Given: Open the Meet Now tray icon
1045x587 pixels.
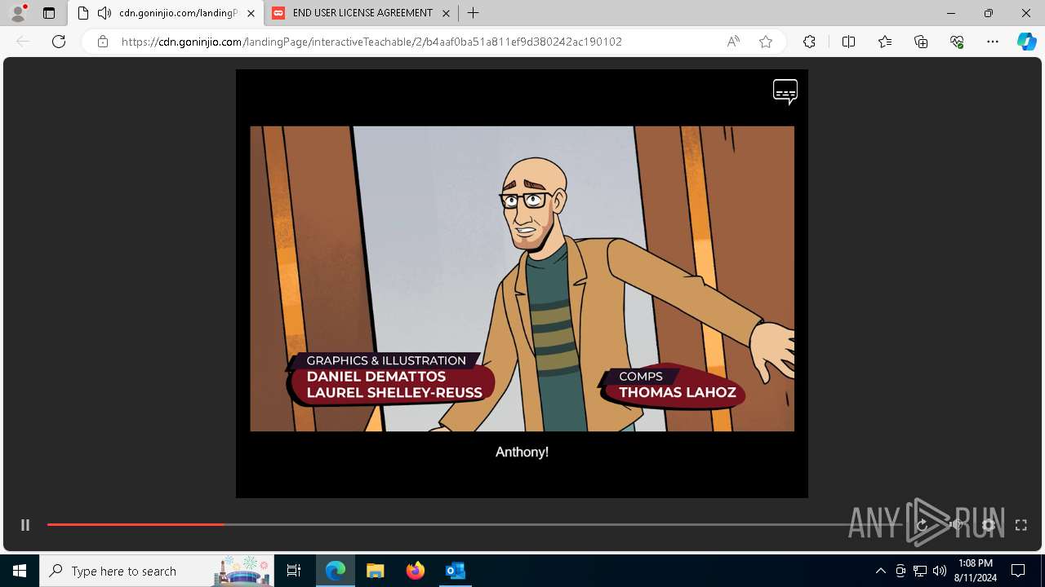Looking at the screenshot, I should pos(900,571).
